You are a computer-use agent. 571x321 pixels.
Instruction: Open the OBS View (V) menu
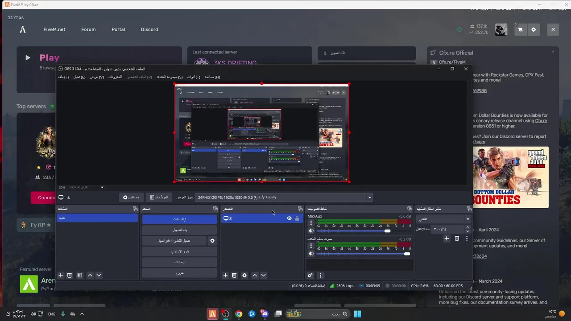[97, 77]
